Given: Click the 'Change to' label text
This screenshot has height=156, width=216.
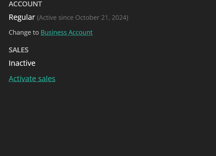Looking at the screenshot, I should coord(24,32).
